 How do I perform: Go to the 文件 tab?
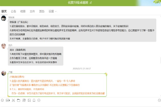[x=32, y=12]
